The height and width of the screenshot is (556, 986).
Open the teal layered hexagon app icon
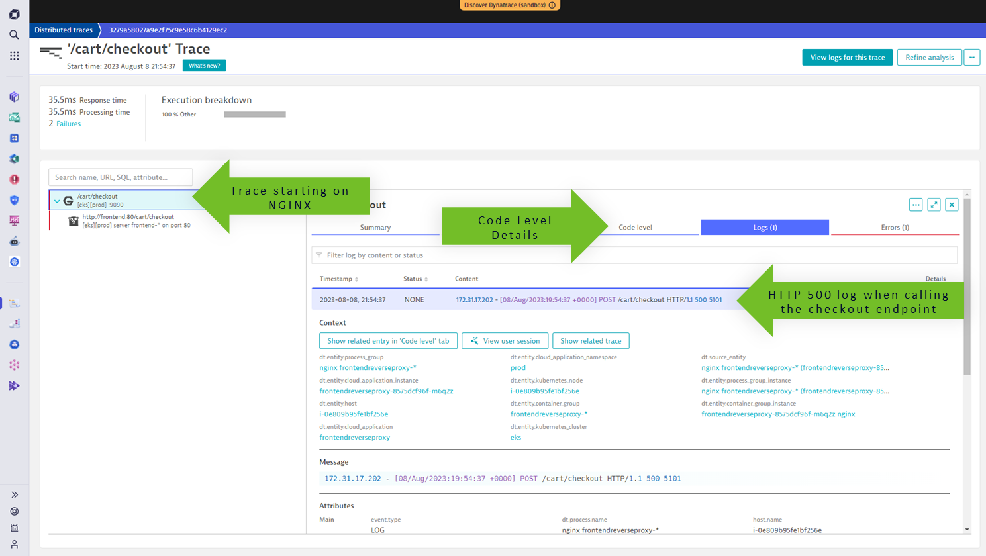click(x=14, y=159)
